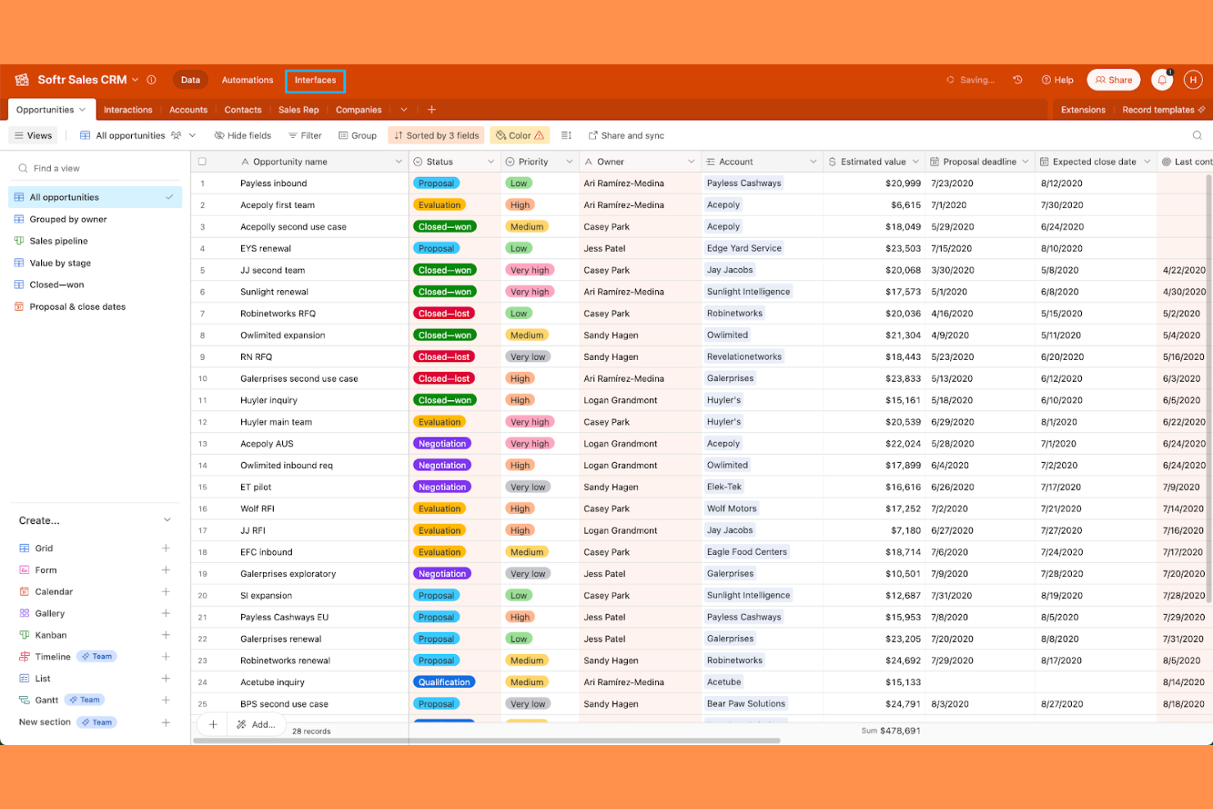The height and width of the screenshot is (809, 1213).
Task: Open the Color settings
Action: click(520, 135)
